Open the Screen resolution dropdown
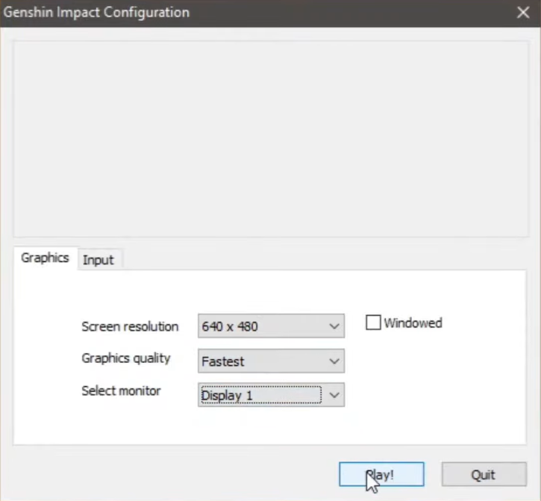541x501 pixels. (271, 326)
